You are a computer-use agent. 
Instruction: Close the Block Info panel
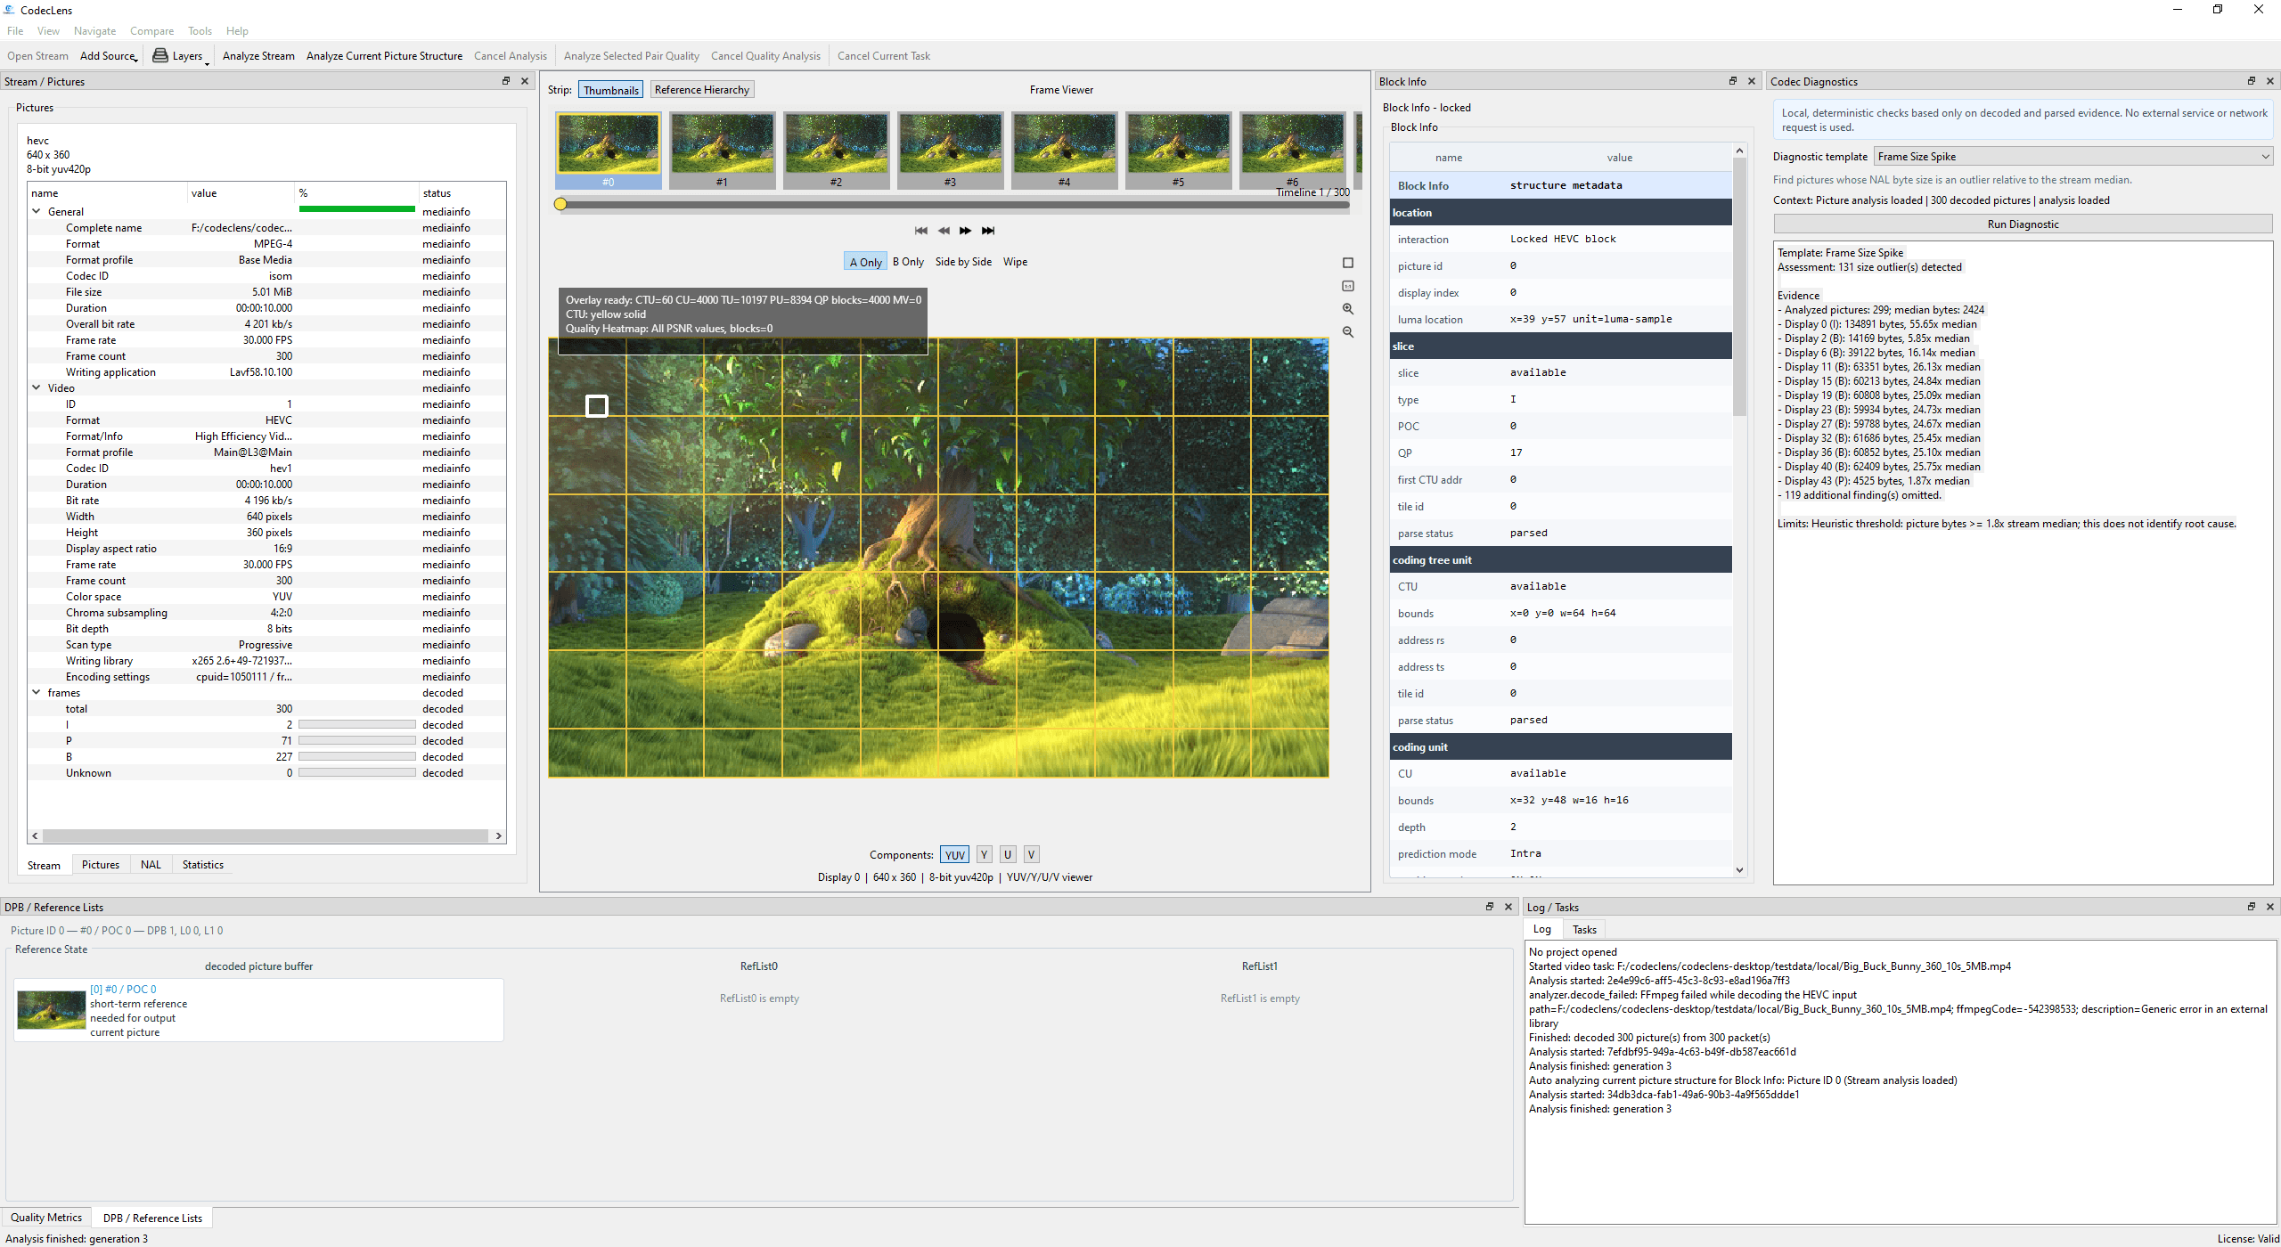tap(1752, 81)
